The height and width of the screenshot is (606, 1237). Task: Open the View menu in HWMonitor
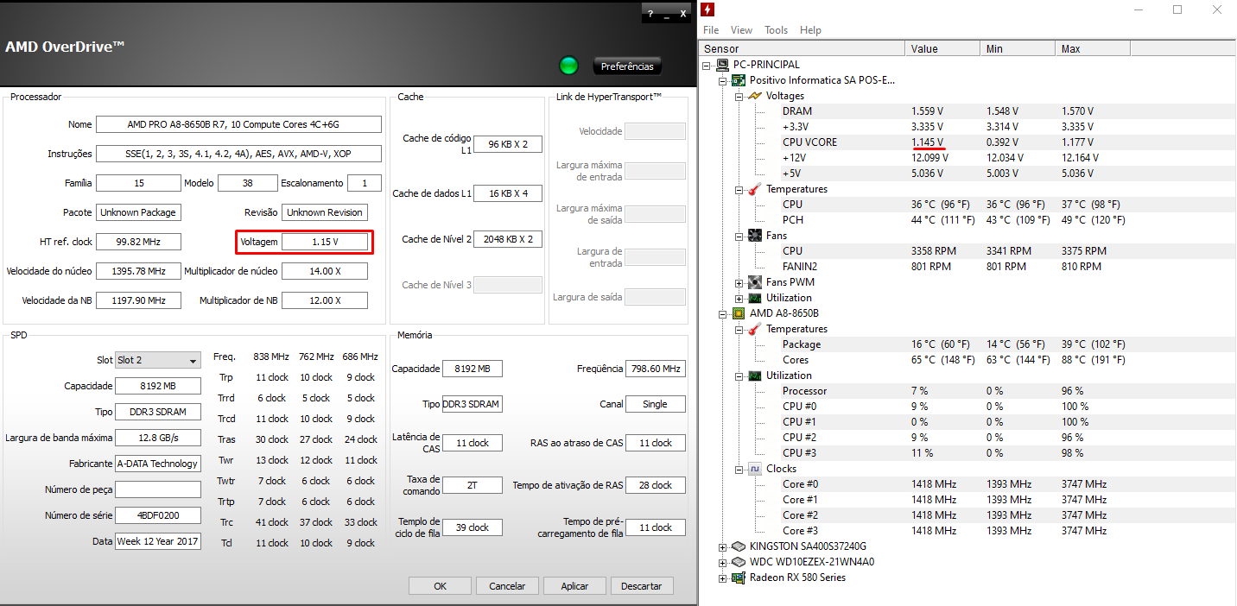pyautogui.click(x=741, y=30)
